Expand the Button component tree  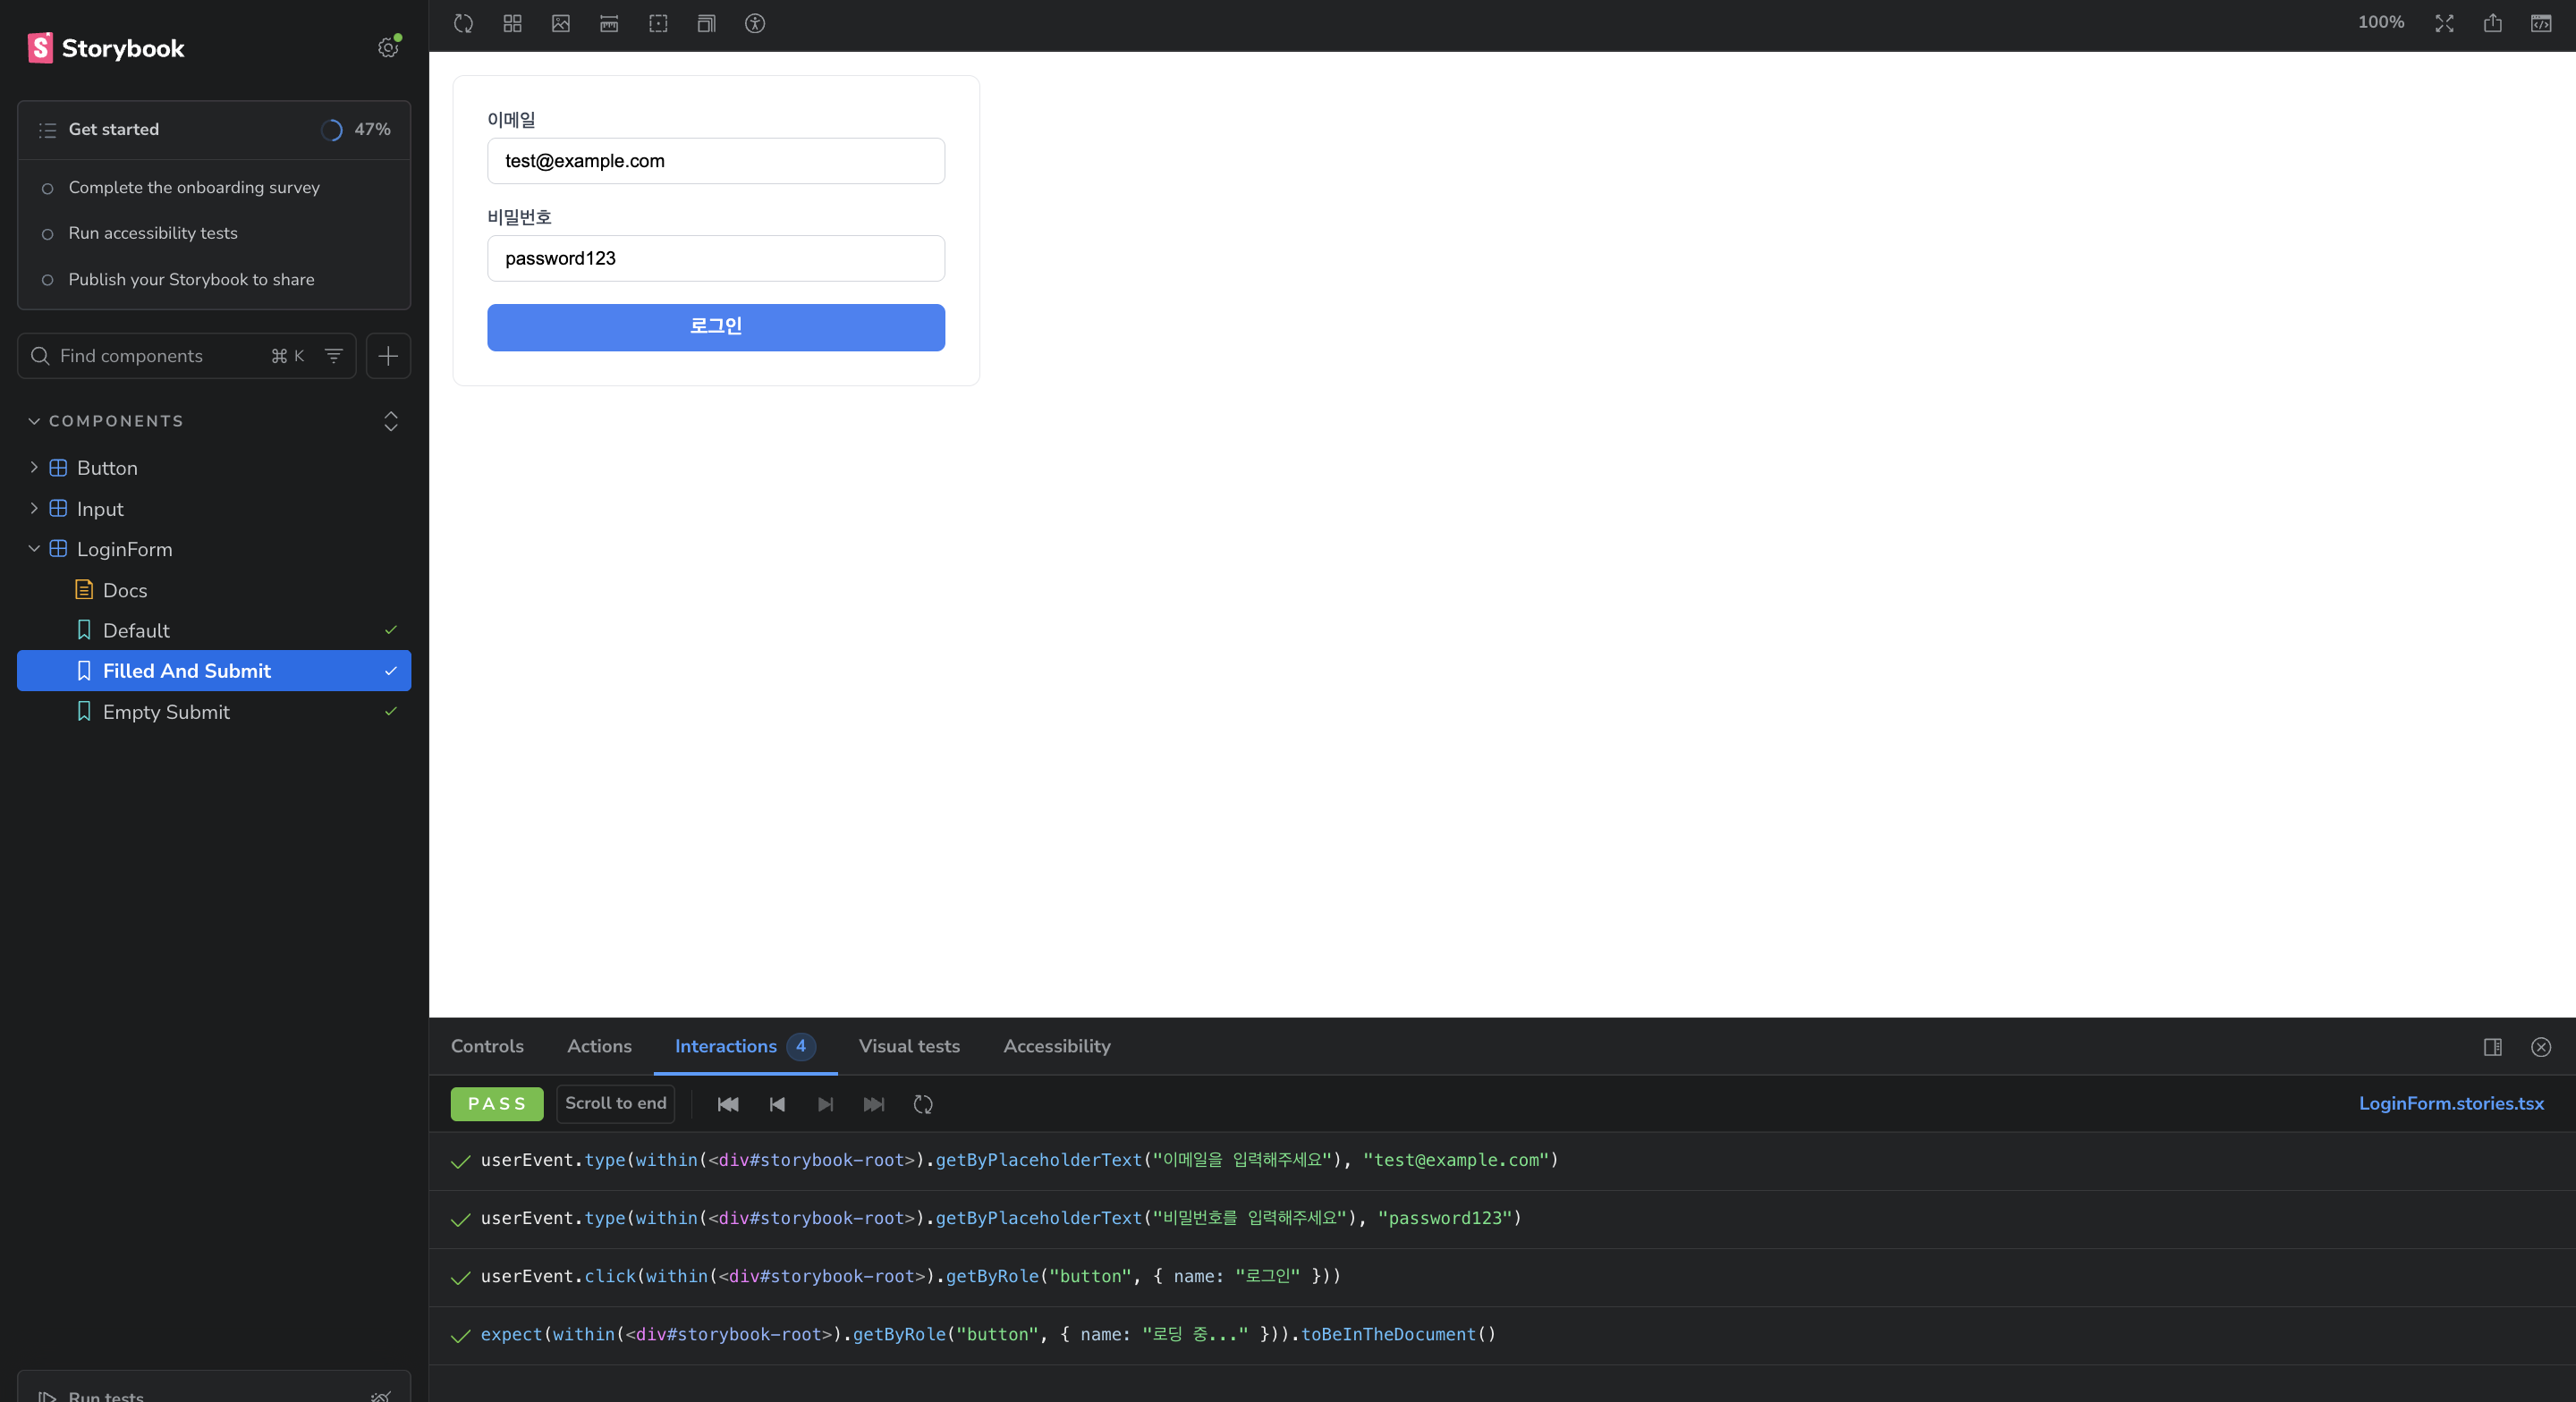(x=34, y=467)
